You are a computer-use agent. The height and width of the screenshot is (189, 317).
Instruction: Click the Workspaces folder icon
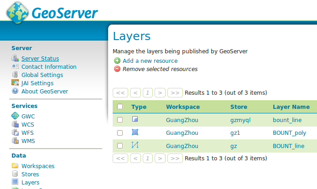click(15, 166)
